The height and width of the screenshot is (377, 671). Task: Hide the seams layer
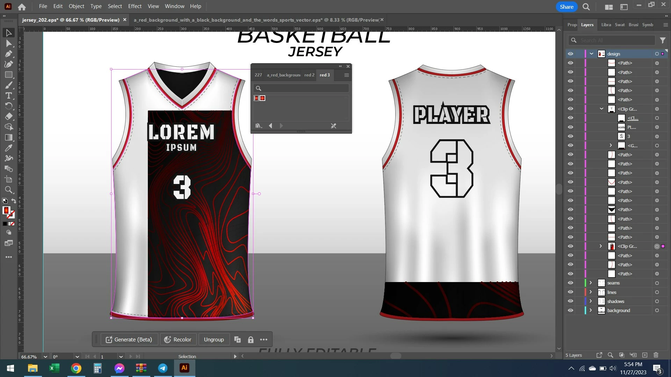click(570, 283)
